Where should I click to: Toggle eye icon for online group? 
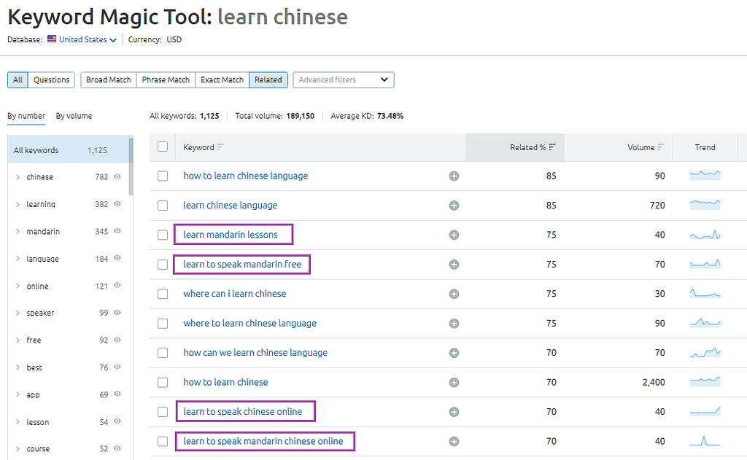click(x=117, y=285)
